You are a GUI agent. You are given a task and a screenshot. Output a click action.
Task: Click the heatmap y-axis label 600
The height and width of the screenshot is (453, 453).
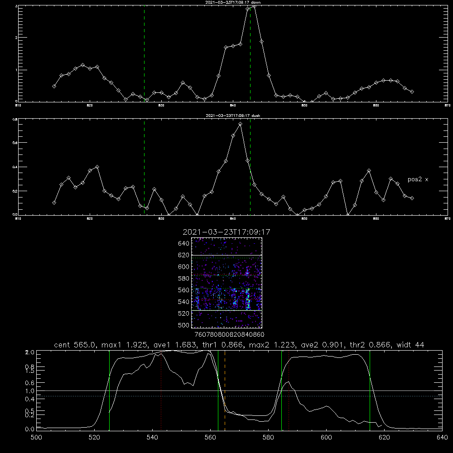tap(184, 267)
